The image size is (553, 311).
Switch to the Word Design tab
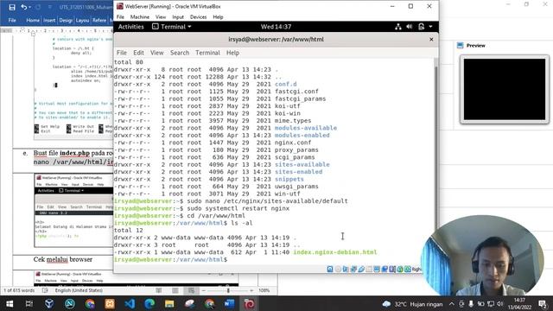click(66, 21)
